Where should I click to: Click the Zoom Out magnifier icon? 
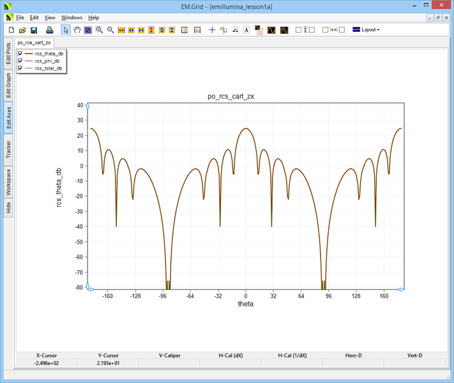(110, 30)
